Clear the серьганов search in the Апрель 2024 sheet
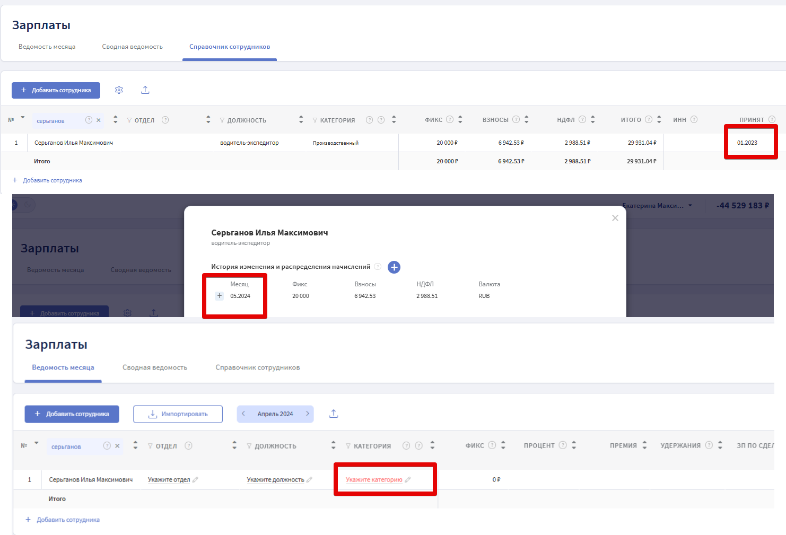 coord(117,446)
